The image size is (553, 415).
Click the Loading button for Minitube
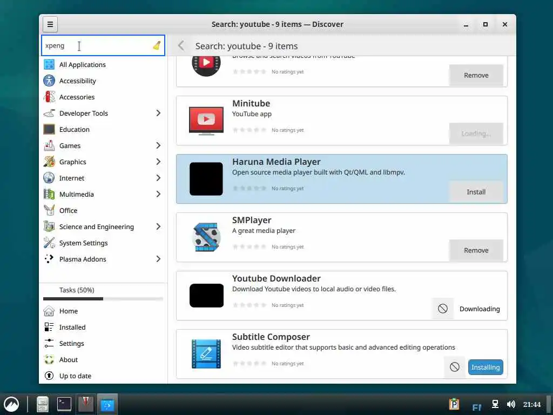(476, 133)
